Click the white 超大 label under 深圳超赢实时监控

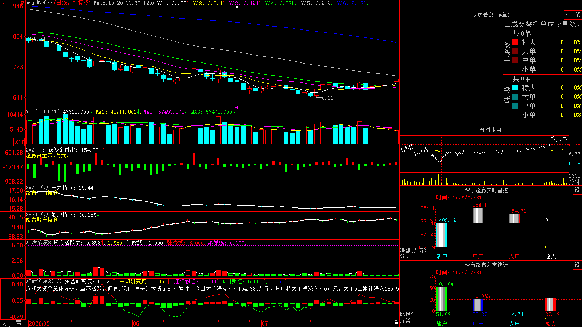point(551,256)
